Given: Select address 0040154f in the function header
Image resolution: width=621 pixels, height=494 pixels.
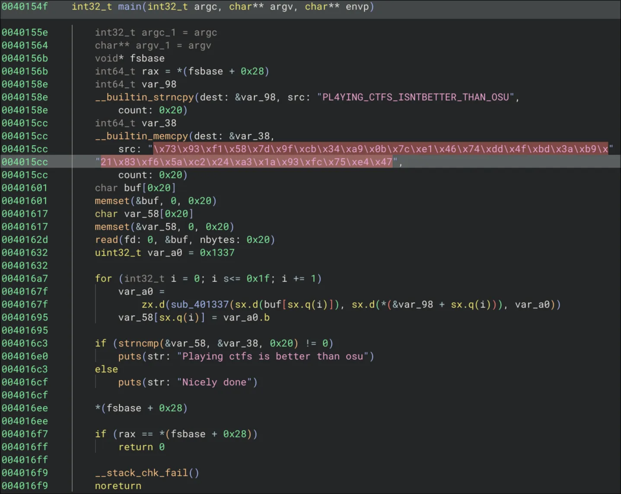Looking at the screenshot, I should coord(25,6).
